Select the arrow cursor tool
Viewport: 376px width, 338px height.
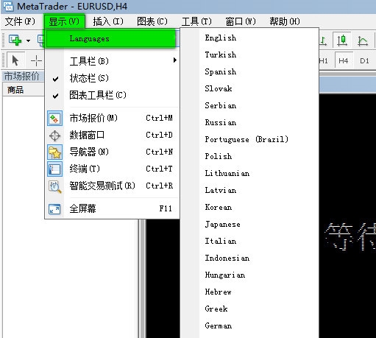point(15,60)
